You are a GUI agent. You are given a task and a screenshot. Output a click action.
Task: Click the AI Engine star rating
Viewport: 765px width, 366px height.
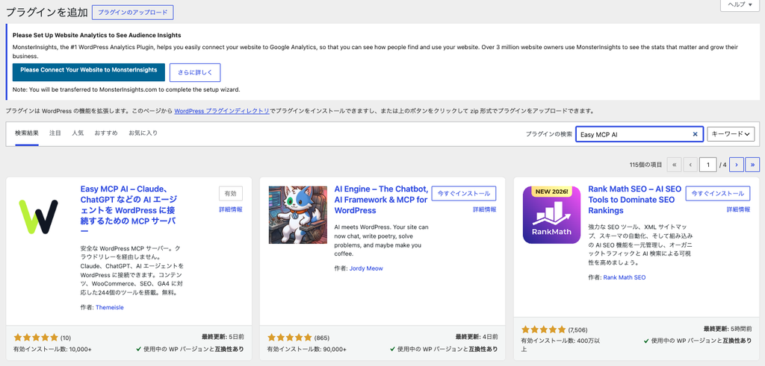290,337
